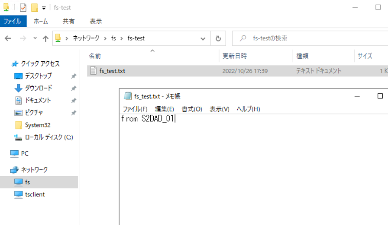Go up one folder level
The image size is (388, 225).
pyautogui.click(x=45, y=38)
